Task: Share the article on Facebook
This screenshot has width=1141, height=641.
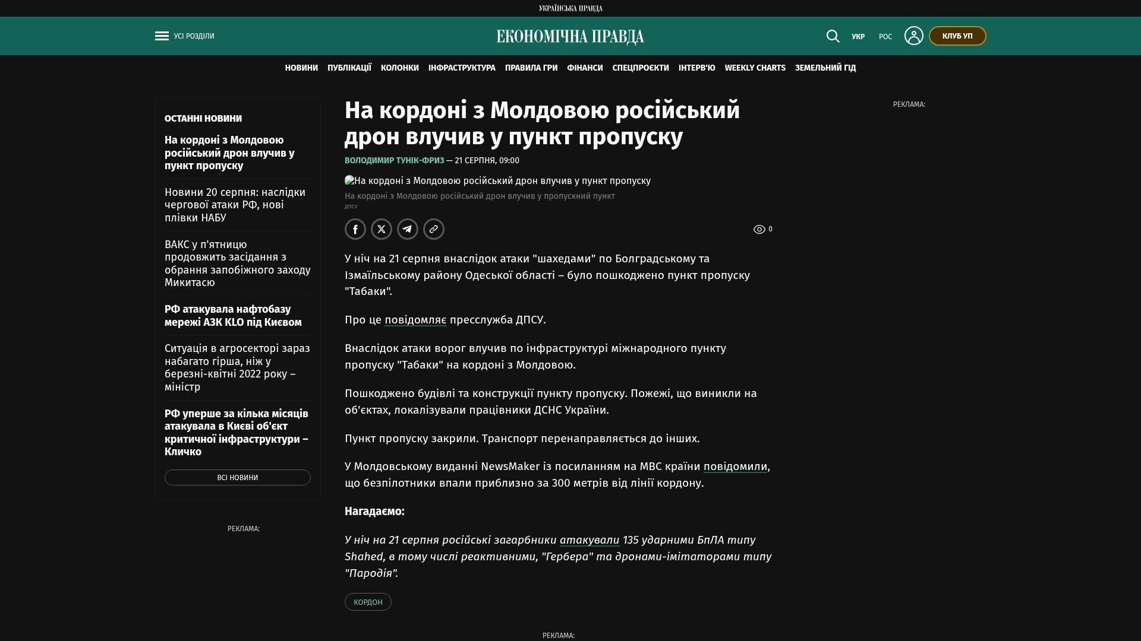Action: (355, 229)
